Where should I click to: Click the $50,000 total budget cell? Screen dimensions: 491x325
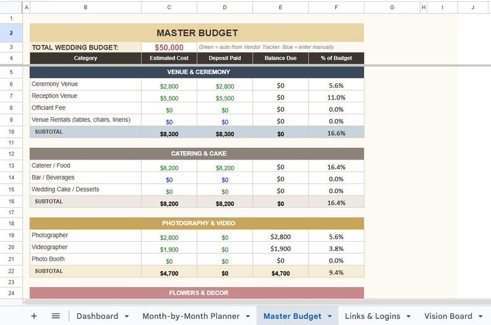(x=169, y=47)
